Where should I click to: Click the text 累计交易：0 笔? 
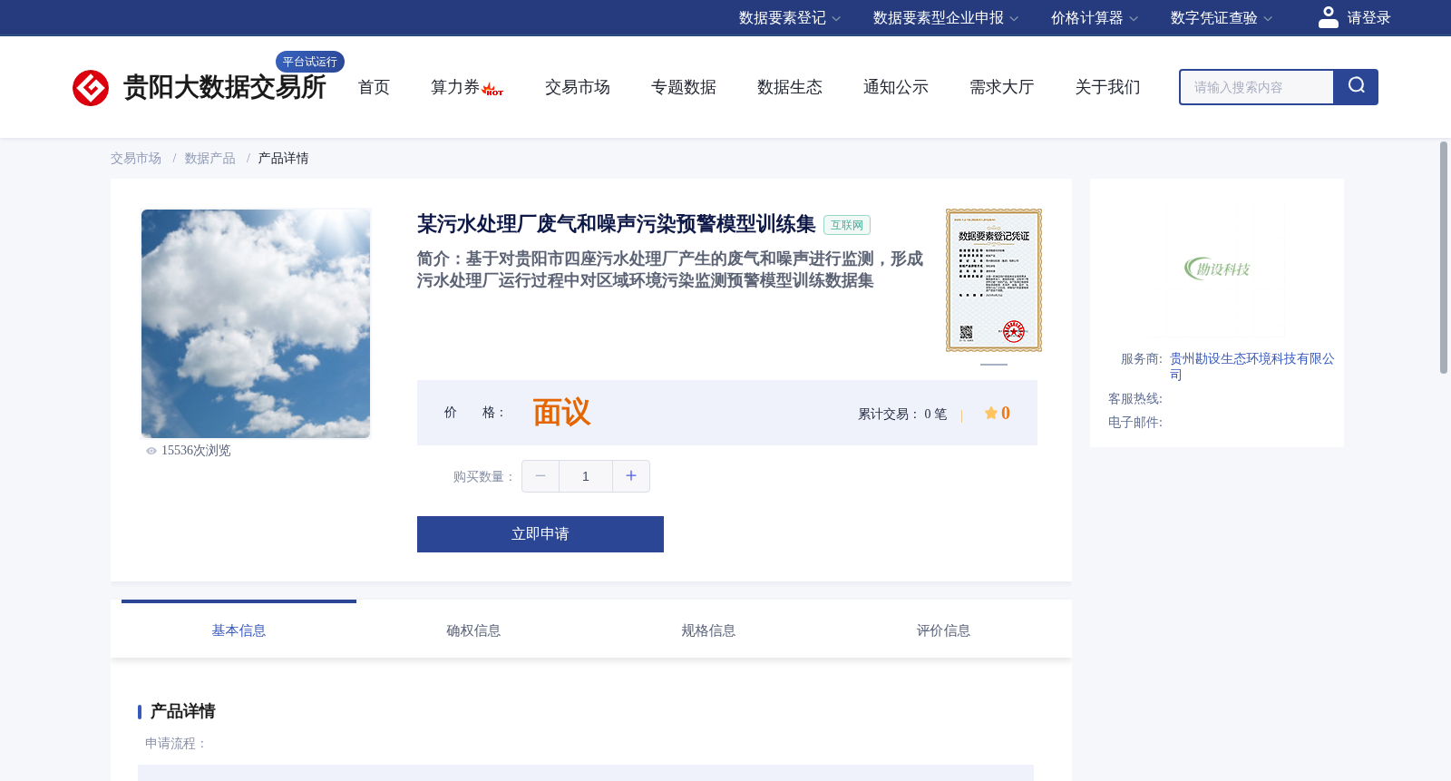[x=902, y=414]
